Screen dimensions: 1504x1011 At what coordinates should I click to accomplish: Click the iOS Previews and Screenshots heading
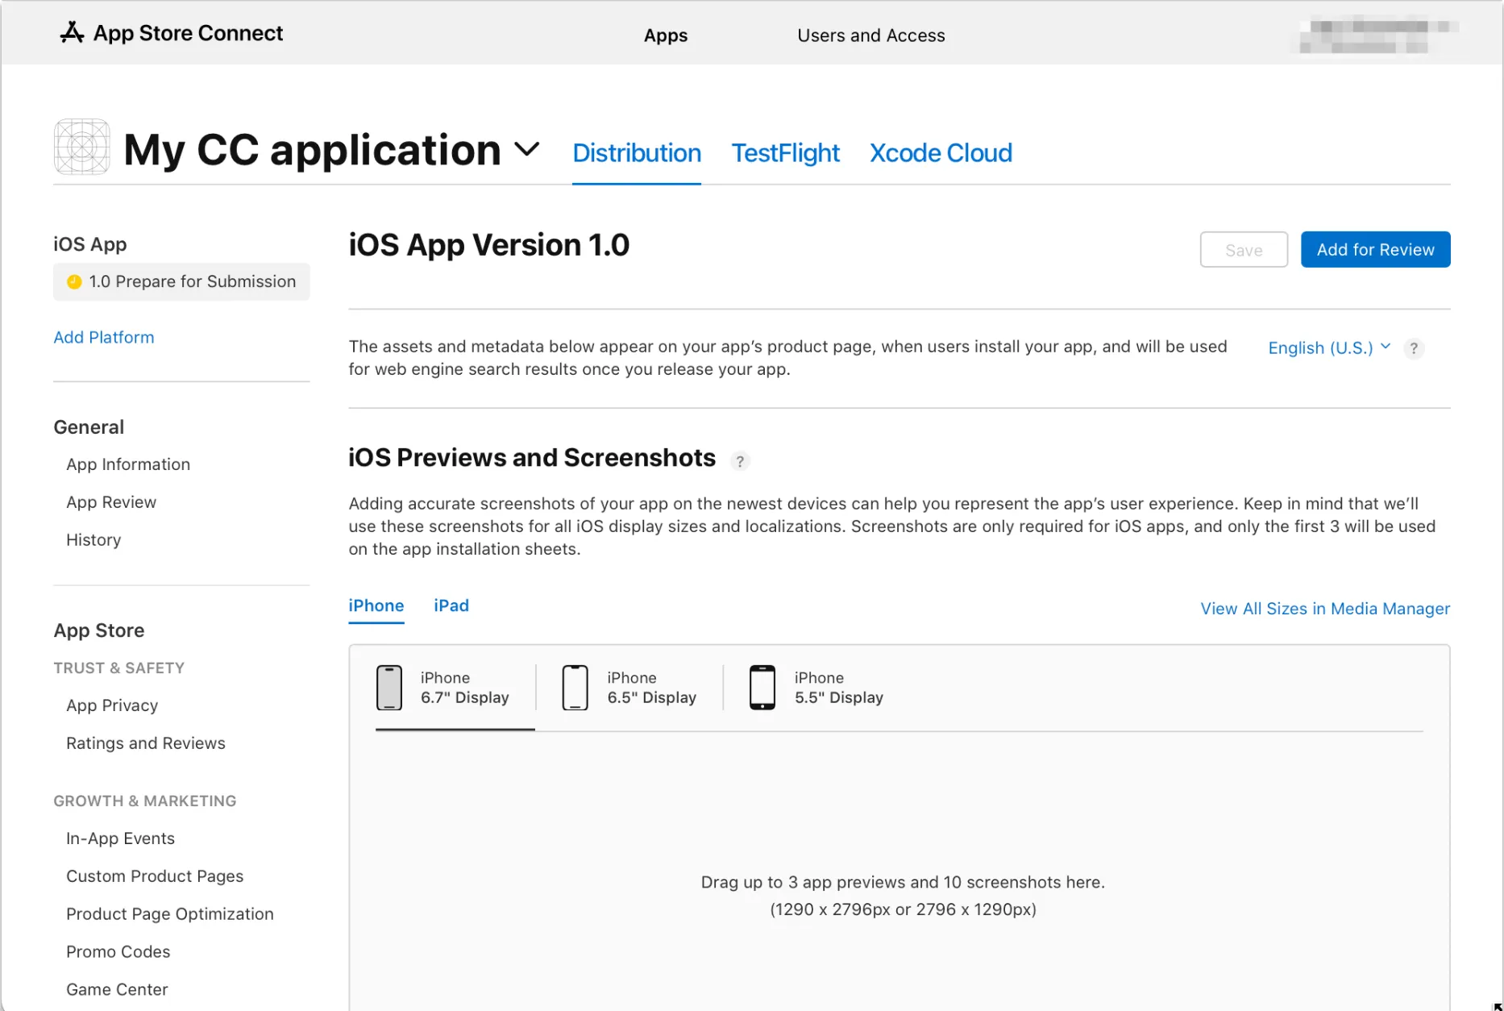532,458
